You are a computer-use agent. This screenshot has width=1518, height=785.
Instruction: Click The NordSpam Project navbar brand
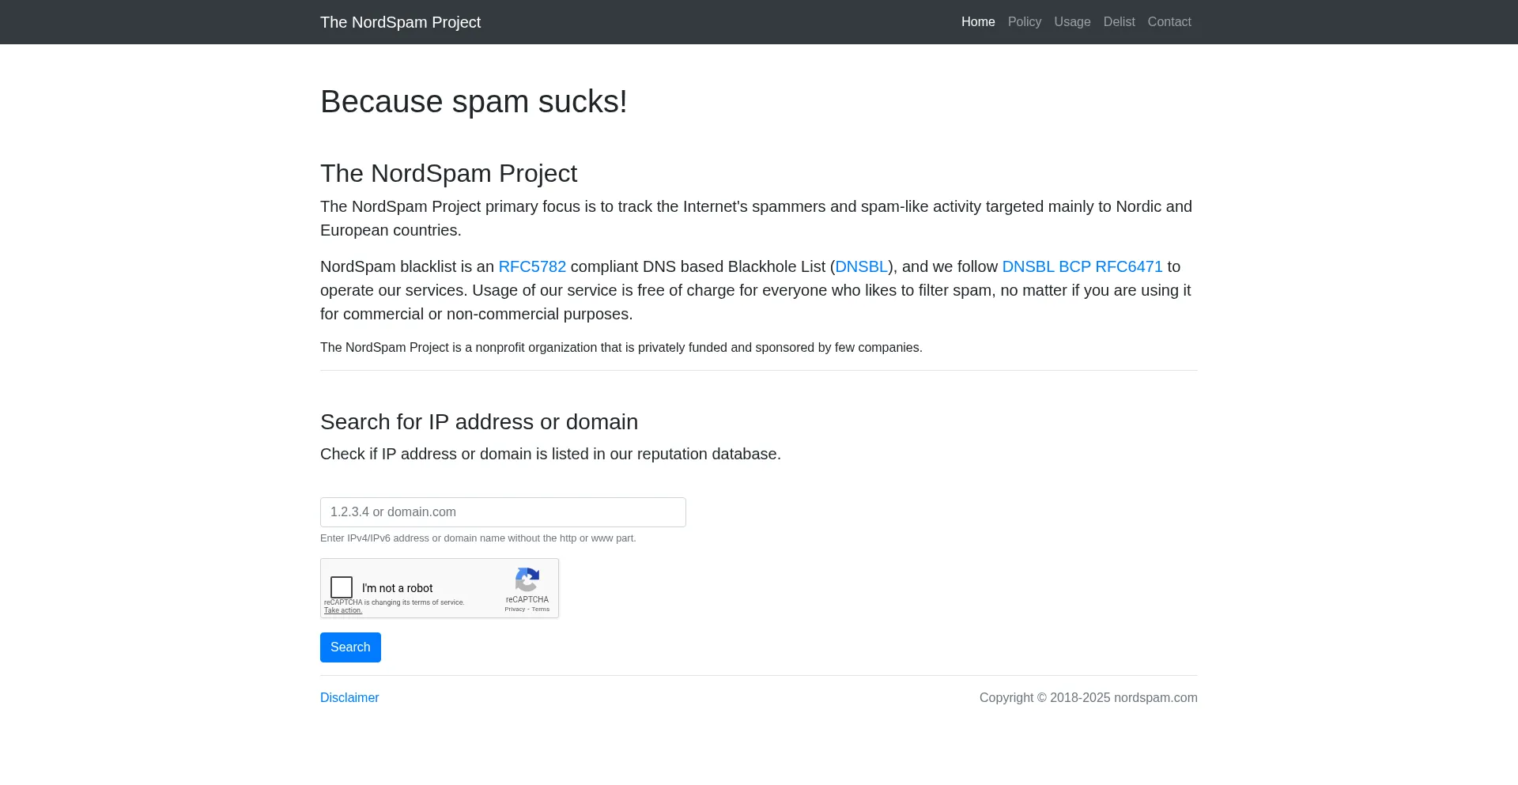(x=400, y=22)
